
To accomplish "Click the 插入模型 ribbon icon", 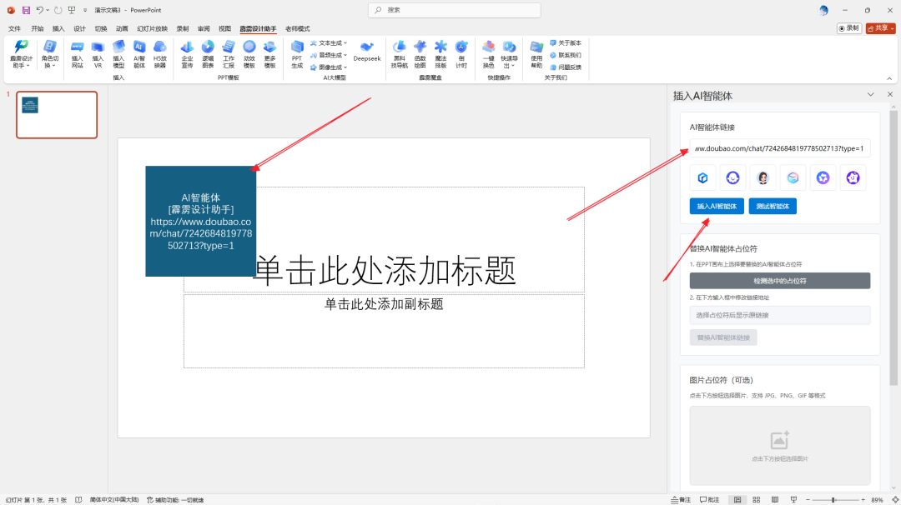I will 118,54.
